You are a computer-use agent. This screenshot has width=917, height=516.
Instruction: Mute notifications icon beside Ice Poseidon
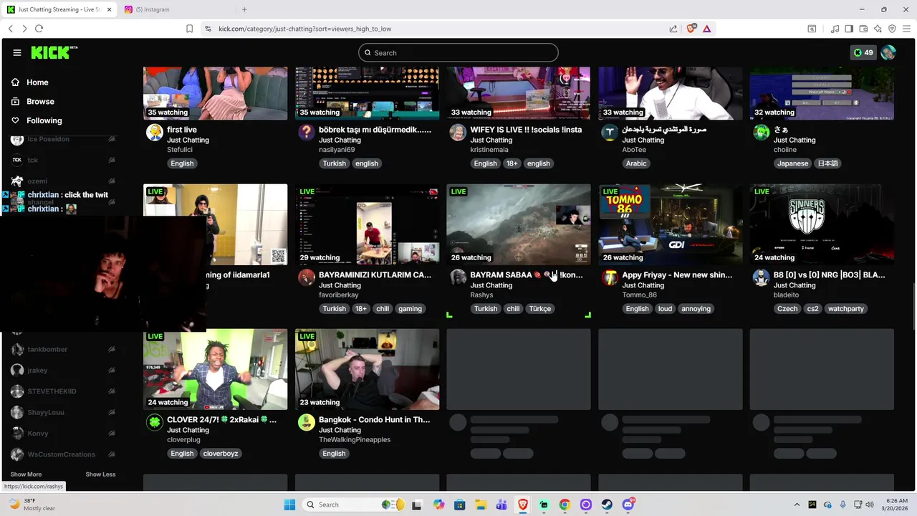pyautogui.click(x=112, y=139)
